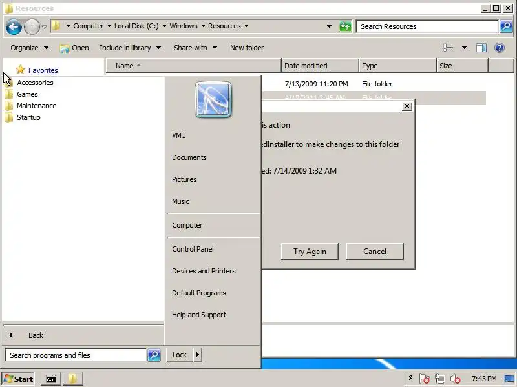Click the Favorites link in navigation pane
Viewport: 517px width, 387px height.
click(x=43, y=70)
